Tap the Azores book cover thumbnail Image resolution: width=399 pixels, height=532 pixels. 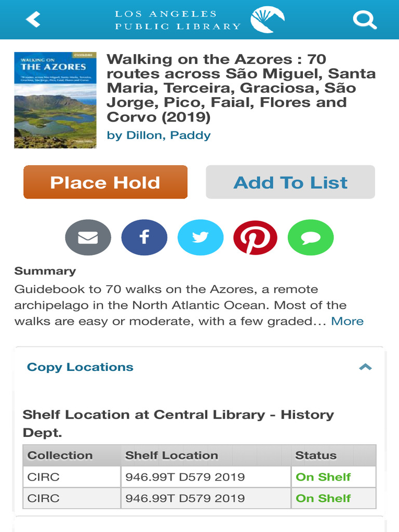[x=55, y=100]
